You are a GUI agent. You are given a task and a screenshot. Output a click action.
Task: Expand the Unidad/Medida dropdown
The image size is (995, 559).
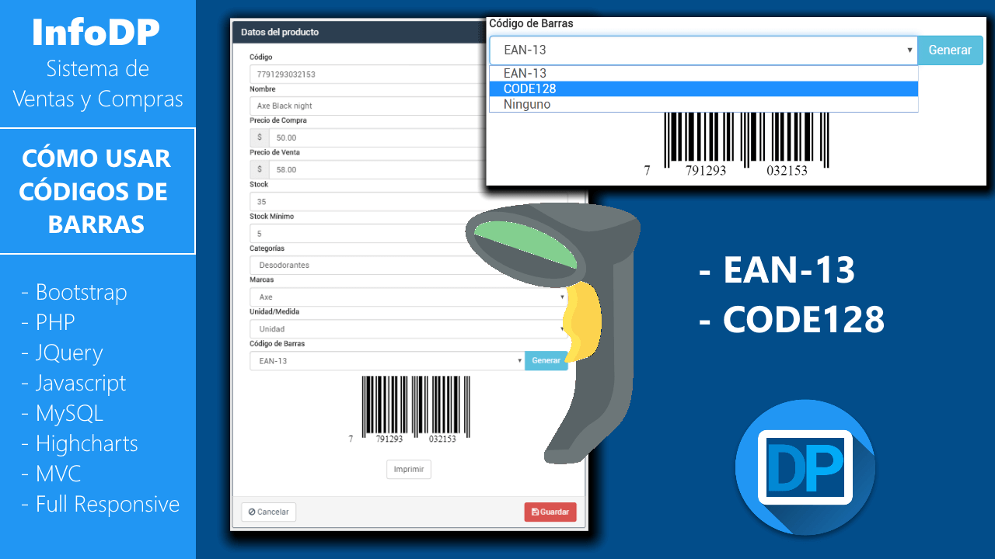[x=408, y=329]
